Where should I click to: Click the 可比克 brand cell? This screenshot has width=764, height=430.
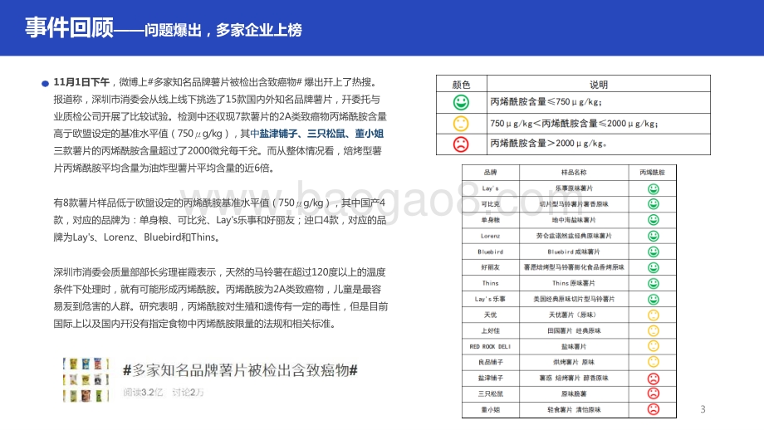490,204
